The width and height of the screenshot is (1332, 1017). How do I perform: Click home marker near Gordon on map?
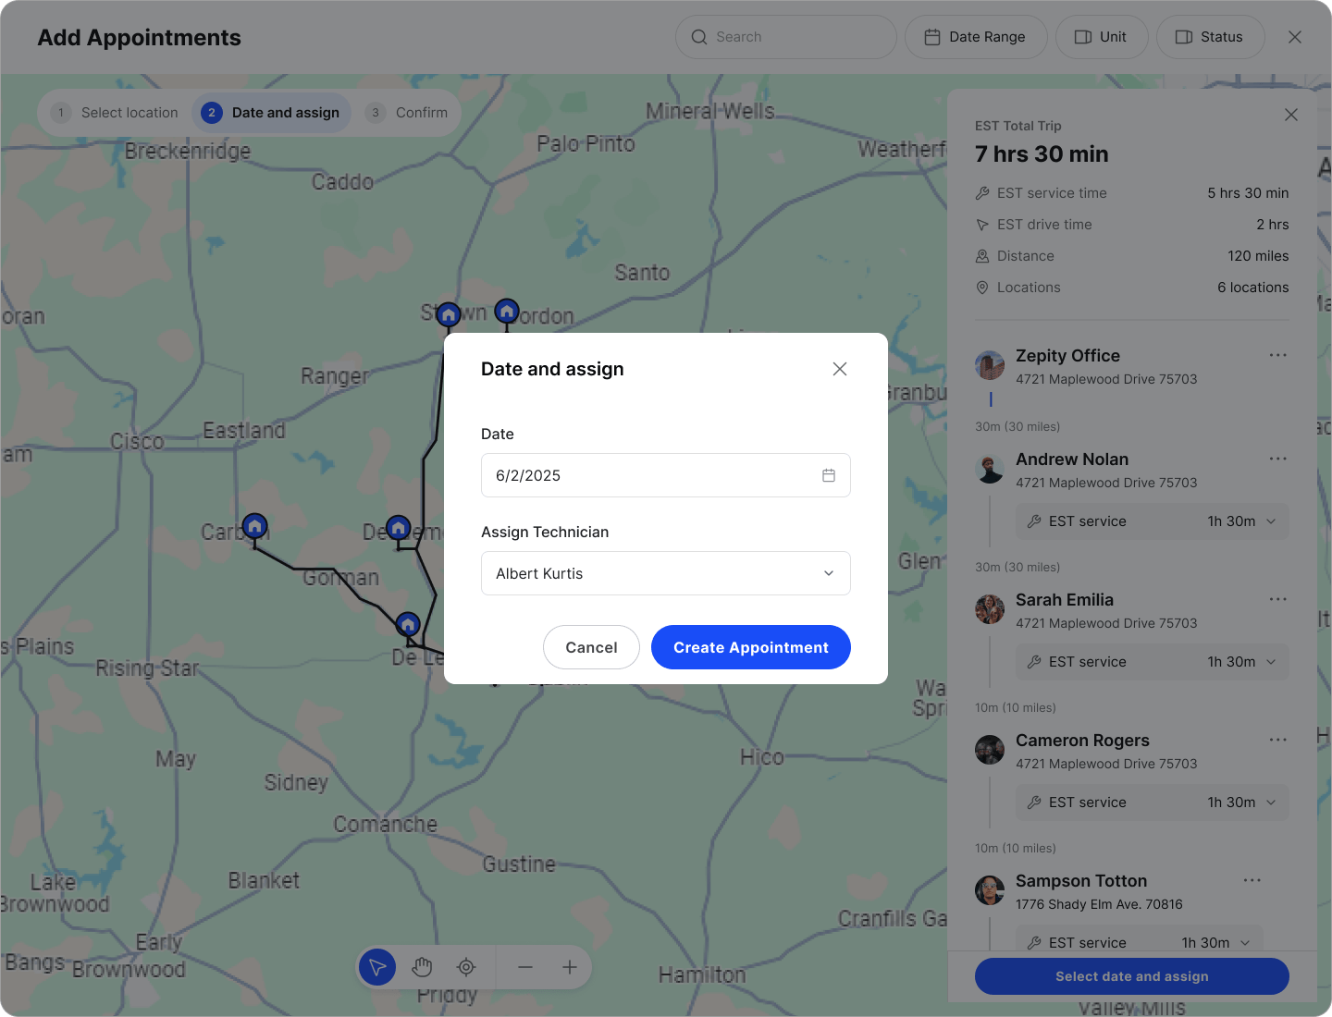tap(506, 312)
